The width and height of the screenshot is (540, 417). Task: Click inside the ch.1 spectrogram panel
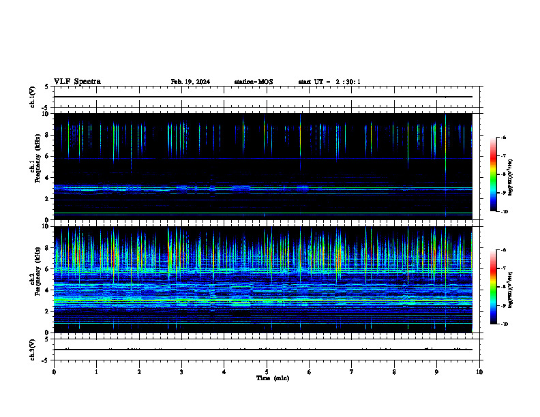click(263, 166)
